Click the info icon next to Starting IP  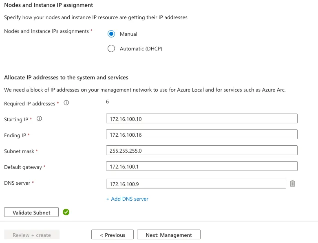point(40,119)
